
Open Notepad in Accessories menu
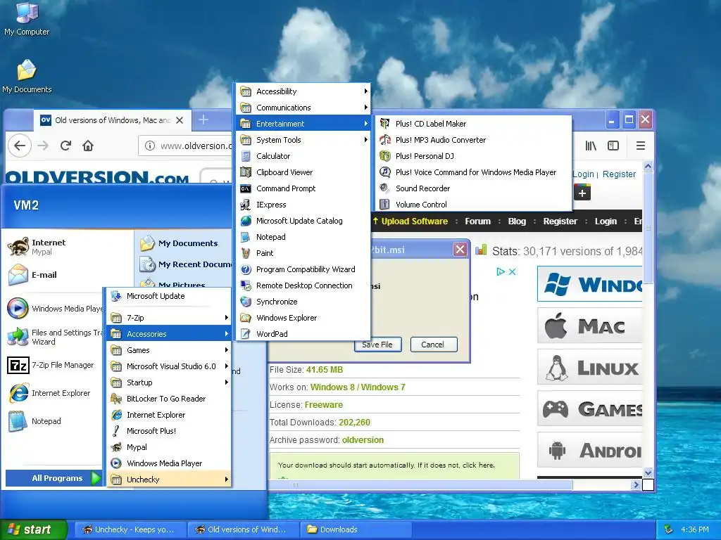pyautogui.click(x=303, y=237)
